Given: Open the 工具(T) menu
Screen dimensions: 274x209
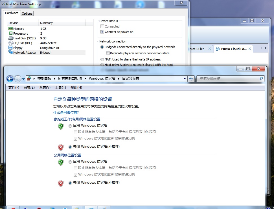Looking at the screenshot, I should [60, 87].
